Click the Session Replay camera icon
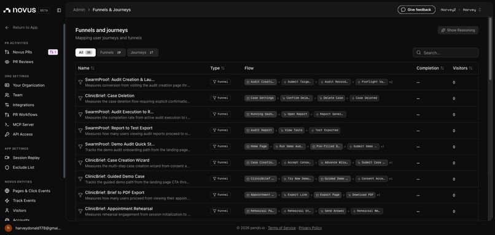Screen dimensions: 495x235 [x=7, y=158]
